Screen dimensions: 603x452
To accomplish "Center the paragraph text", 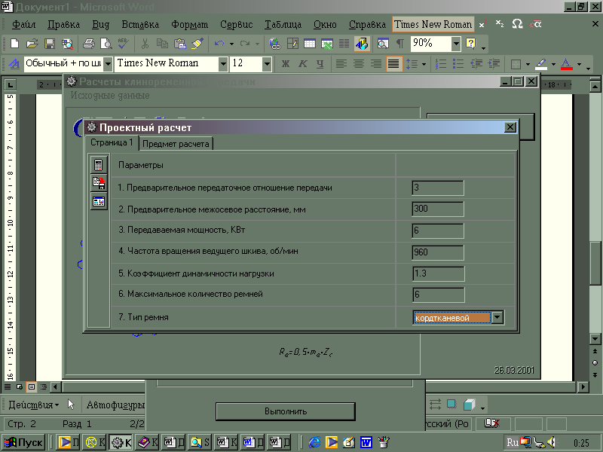I will pyautogui.click(x=359, y=63).
